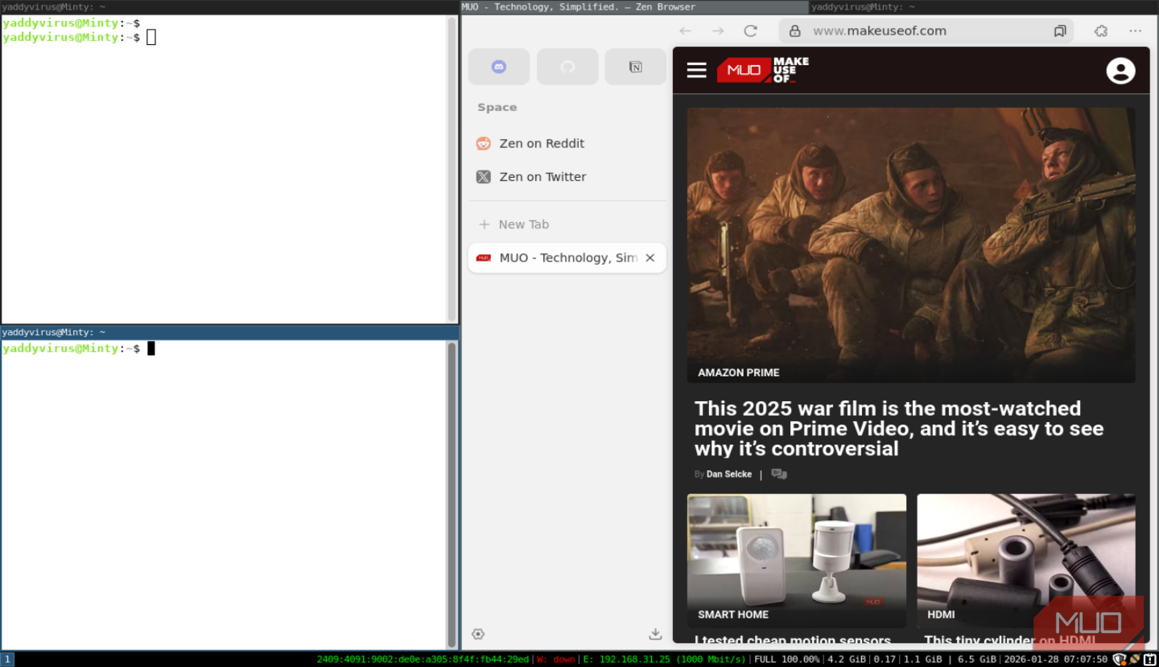Click the HDMI cable article thumbnail
Screen dimensions: 1159x667
[x=1026, y=561]
